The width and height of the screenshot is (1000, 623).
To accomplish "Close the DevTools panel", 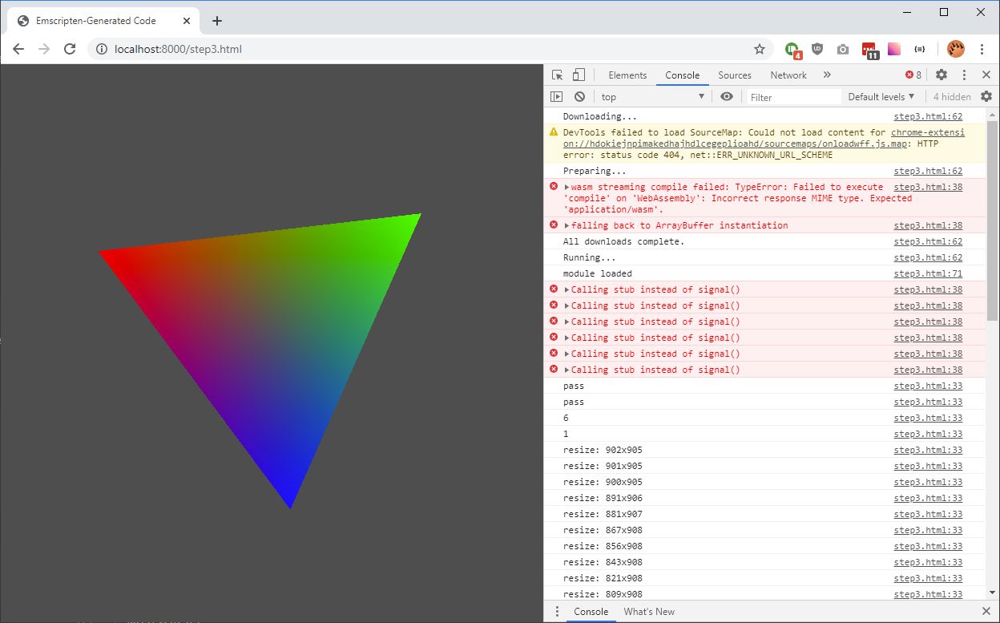I will point(987,75).
